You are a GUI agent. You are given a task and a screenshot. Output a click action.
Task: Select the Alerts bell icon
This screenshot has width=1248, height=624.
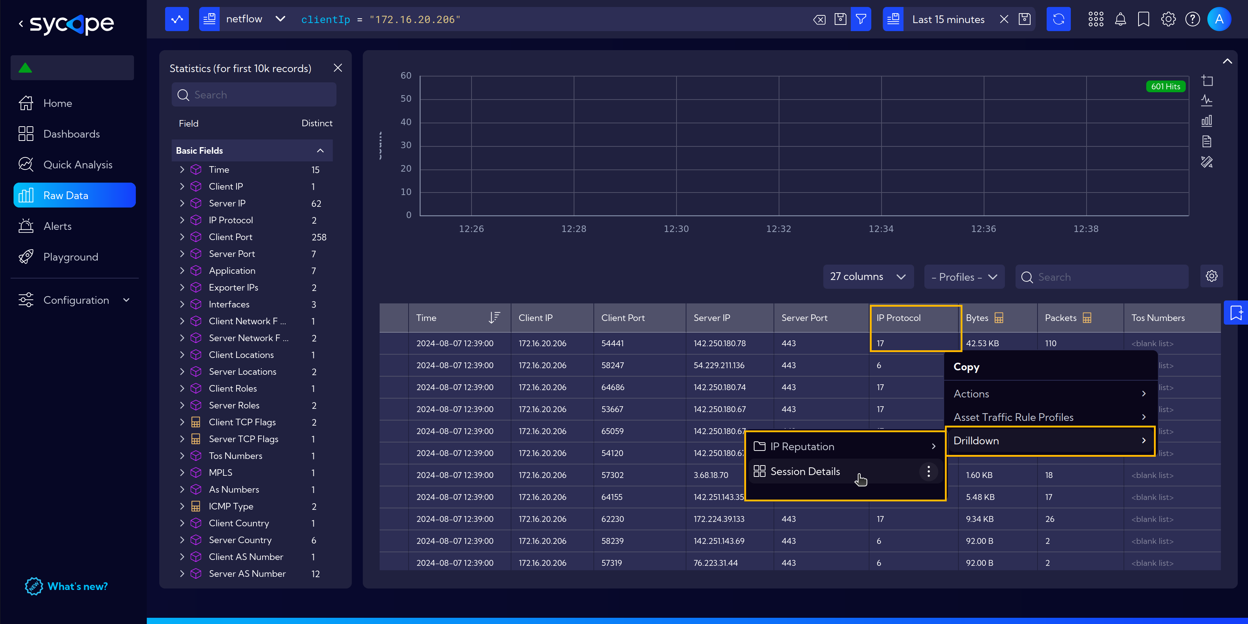pos(1120,19)
